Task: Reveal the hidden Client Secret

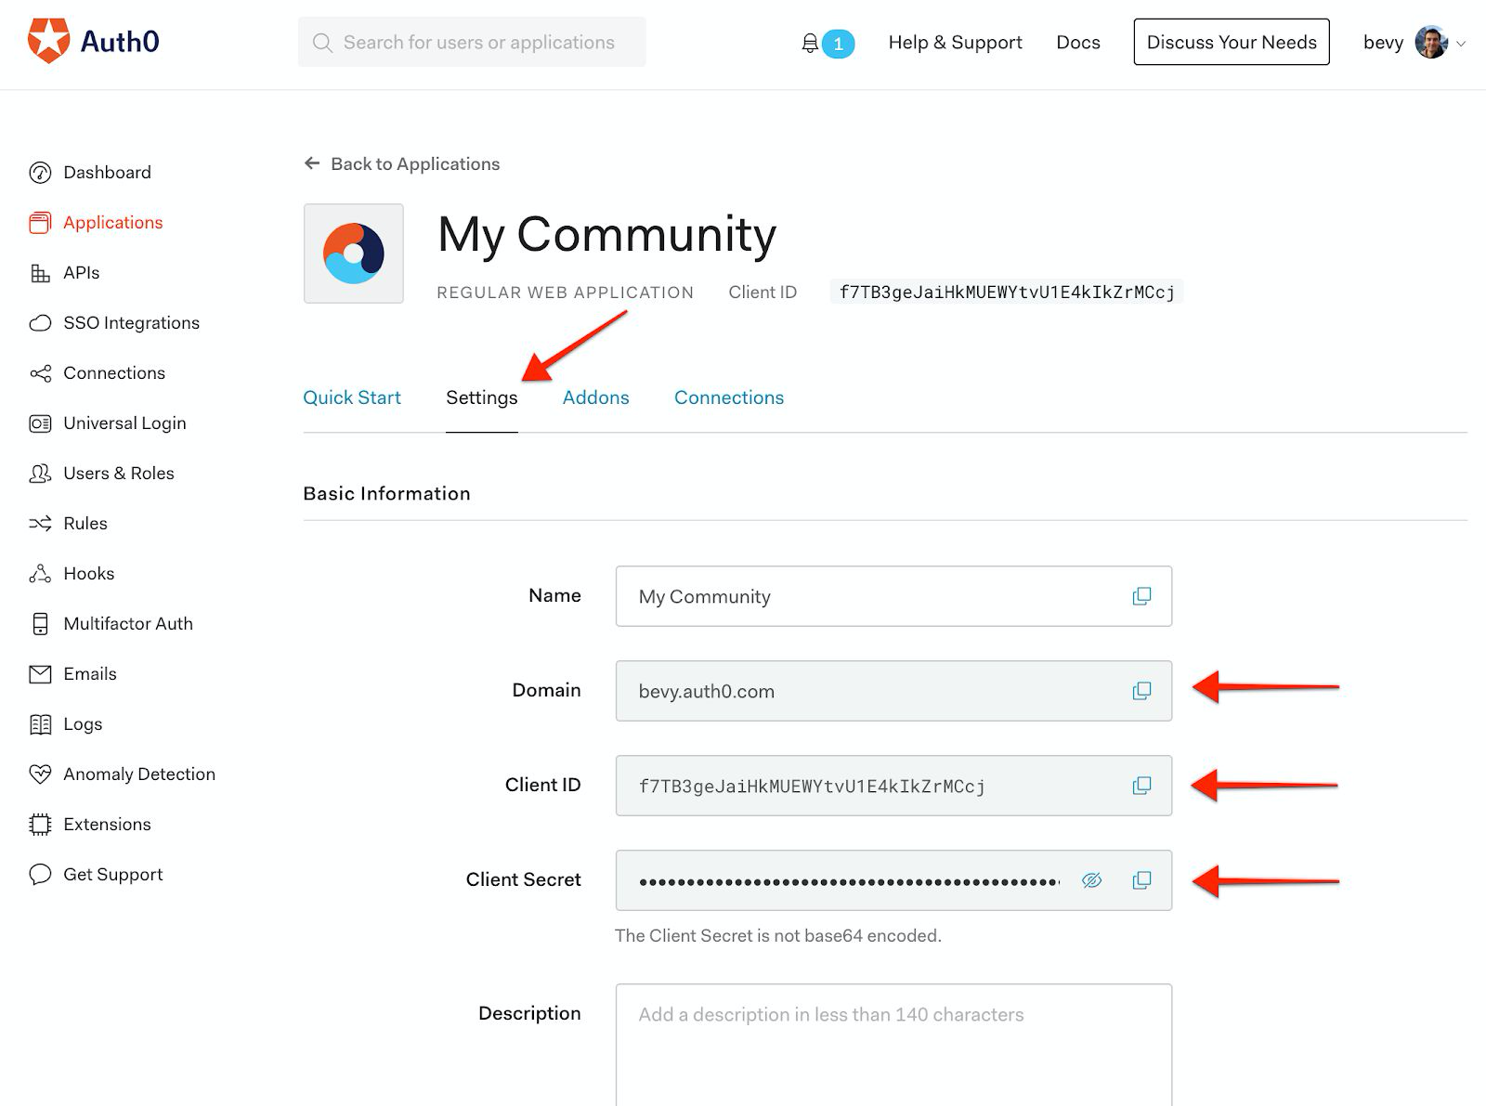Action: 1091,880
